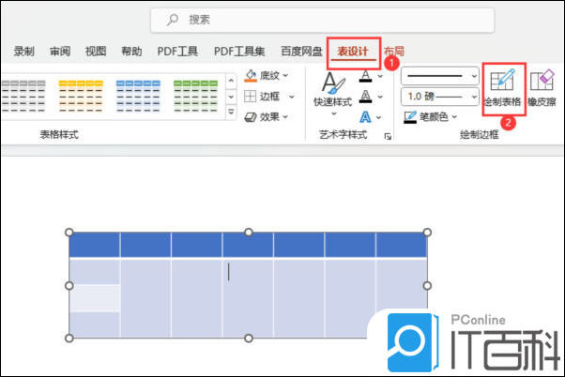Focus the 搜索 search box
565x377 pixels.
coord(323,21)
